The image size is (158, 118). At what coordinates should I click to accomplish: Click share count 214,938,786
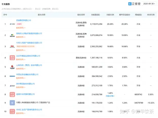97,95
